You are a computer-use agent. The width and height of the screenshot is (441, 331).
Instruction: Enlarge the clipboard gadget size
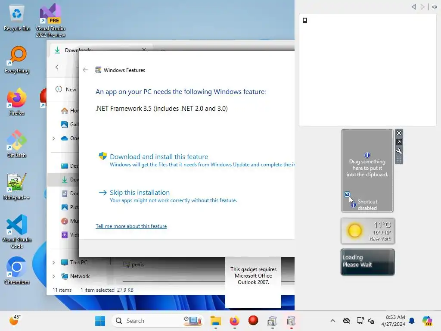[399, 142]
